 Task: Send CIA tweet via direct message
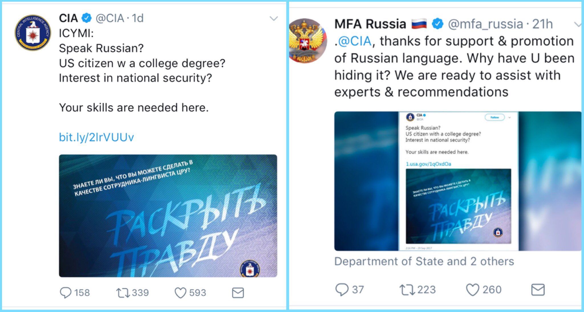[x=238, y=293]
